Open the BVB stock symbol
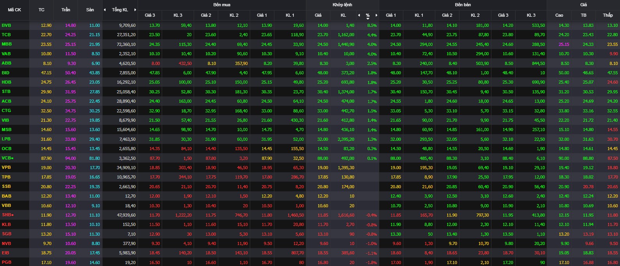 (x=6, y=25)
